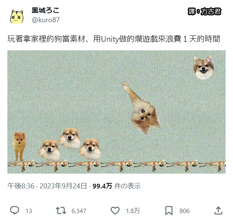Click the 1.8万 likes count
Screen dimensions: 233x222
click(133, 211)
